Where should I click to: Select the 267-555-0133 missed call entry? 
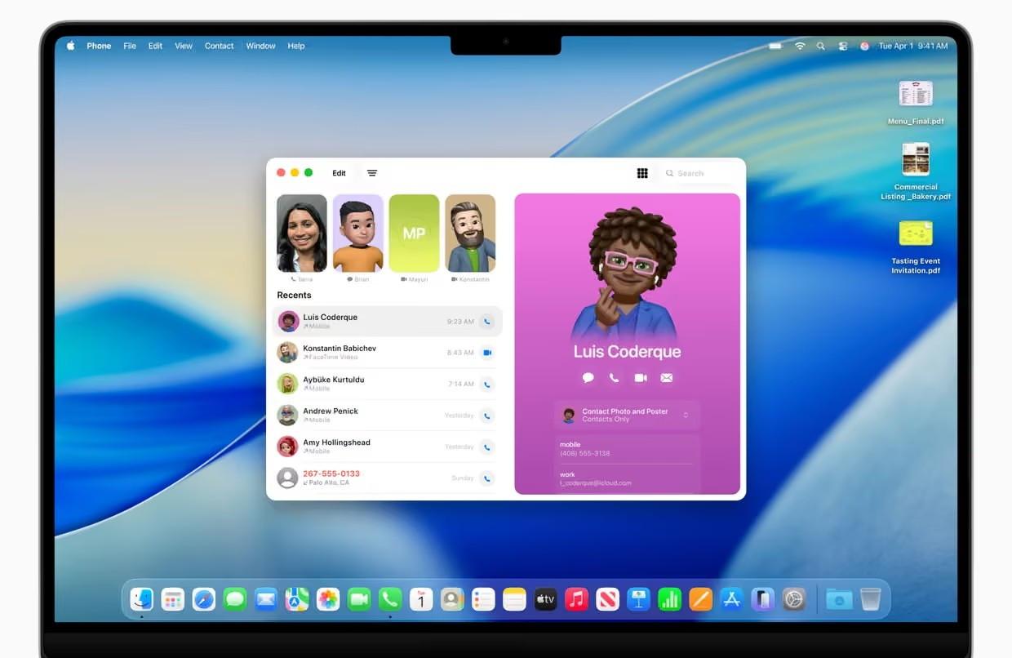coord(387,478)
